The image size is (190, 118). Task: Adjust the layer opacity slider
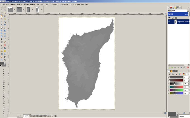coord(178,14)
